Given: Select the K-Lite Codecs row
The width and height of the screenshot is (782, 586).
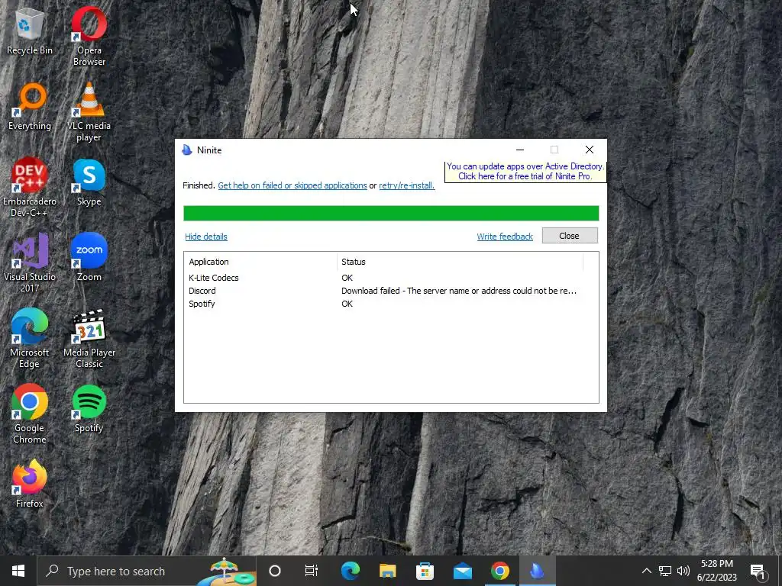Looking at the screenshot, I should [391, 278].
